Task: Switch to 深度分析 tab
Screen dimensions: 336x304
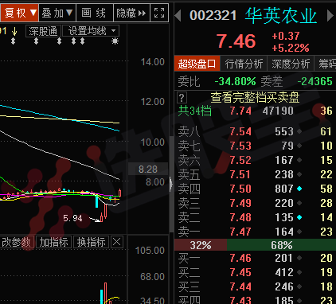Action: (291, 64)
